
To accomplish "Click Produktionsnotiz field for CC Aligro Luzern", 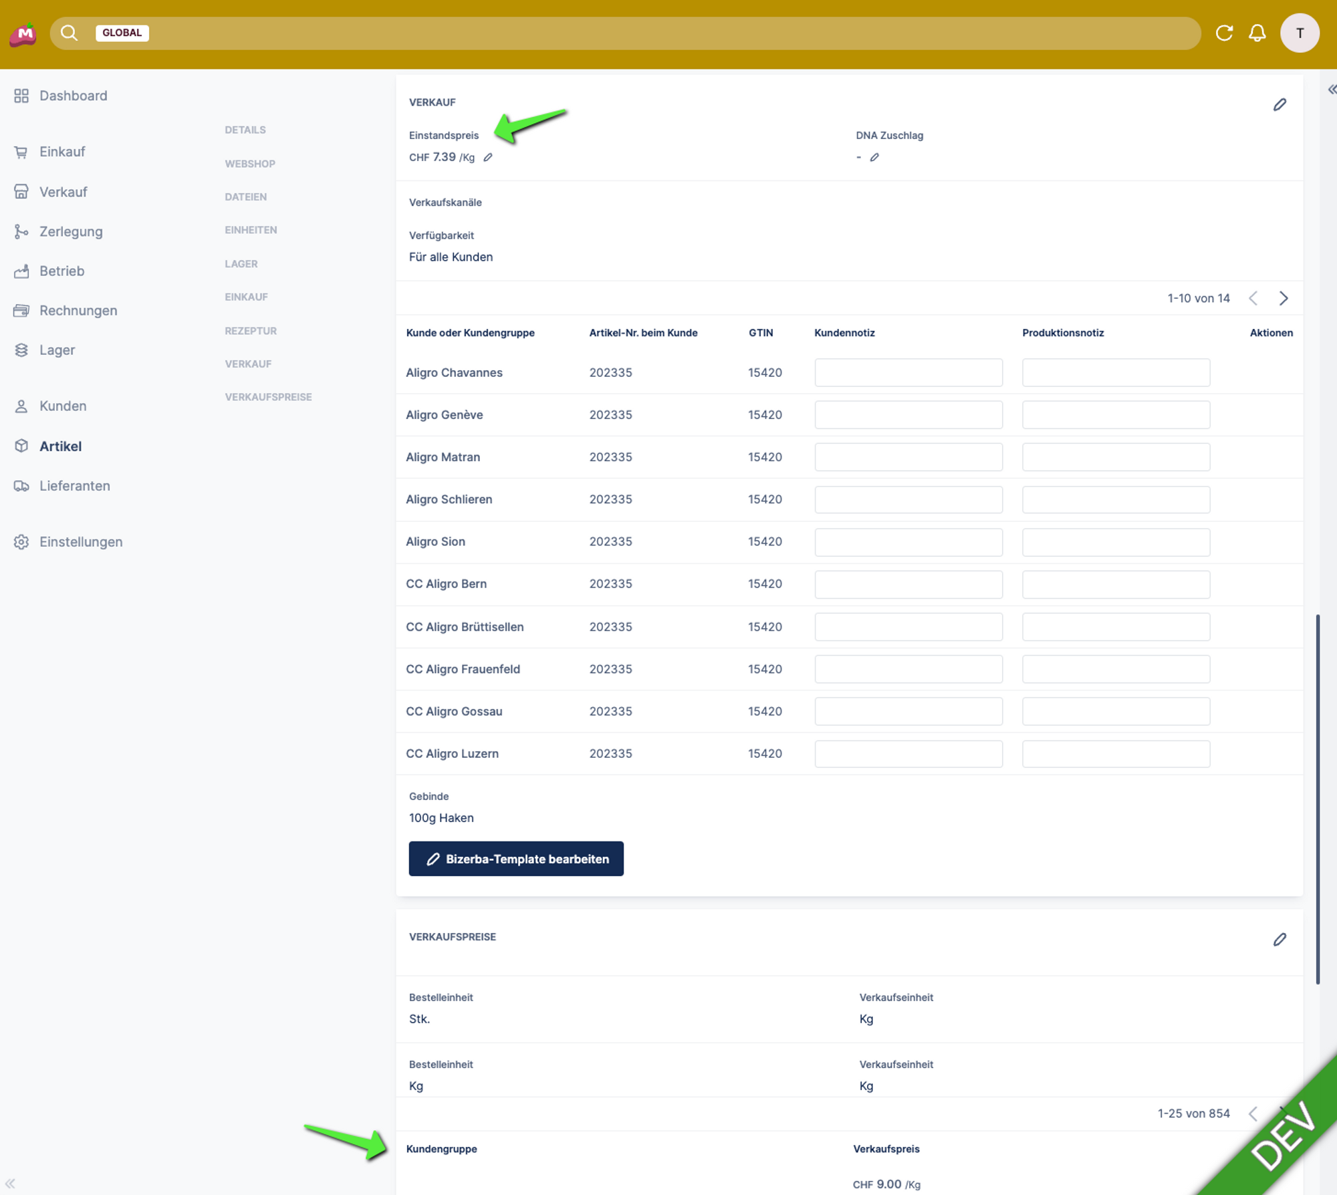I will click(1115, 754).
